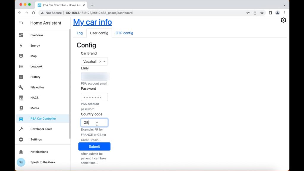Select the PSA Car Controller browser tab
The height and width of the screenshot is (171, 304).
61,5
